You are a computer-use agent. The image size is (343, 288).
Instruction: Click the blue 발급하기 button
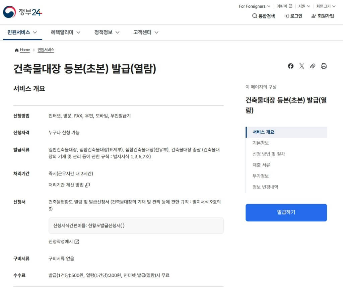click(x=286, y=212)
